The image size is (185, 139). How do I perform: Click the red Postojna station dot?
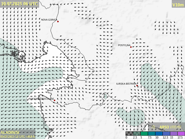[131, 47]
